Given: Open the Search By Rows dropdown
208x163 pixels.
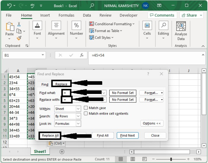Looking at the screenshot, I should click(x=67, y=116).
